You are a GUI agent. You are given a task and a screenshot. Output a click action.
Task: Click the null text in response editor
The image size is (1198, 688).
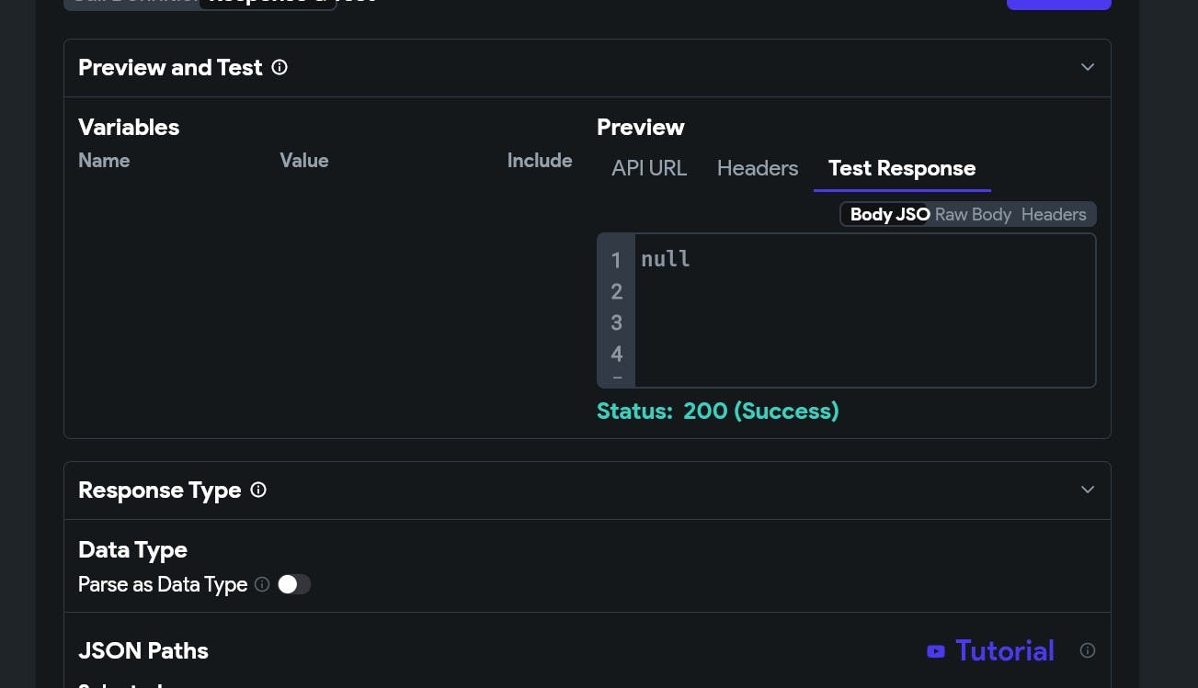666,259
